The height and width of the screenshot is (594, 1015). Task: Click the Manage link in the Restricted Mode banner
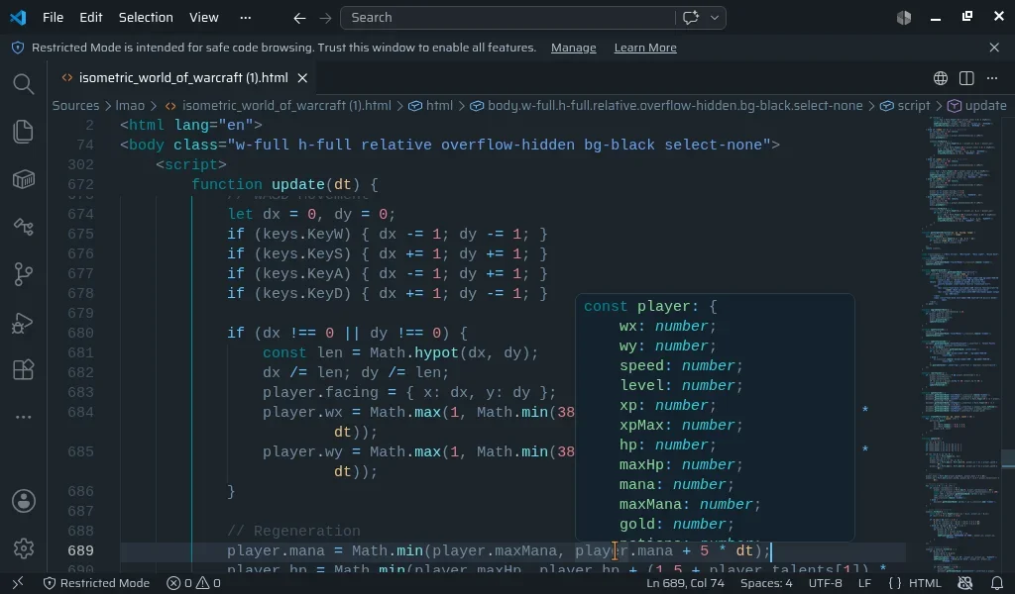coord(574,48)
